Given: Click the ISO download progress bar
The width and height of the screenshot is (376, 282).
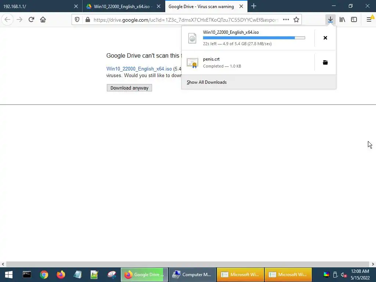Looking at the screenshot, I should point(254,38).
